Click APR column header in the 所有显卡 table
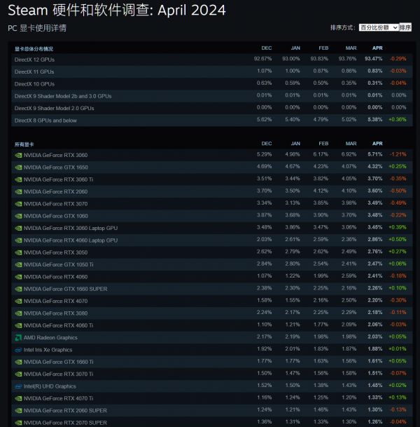 coord(377,144)
